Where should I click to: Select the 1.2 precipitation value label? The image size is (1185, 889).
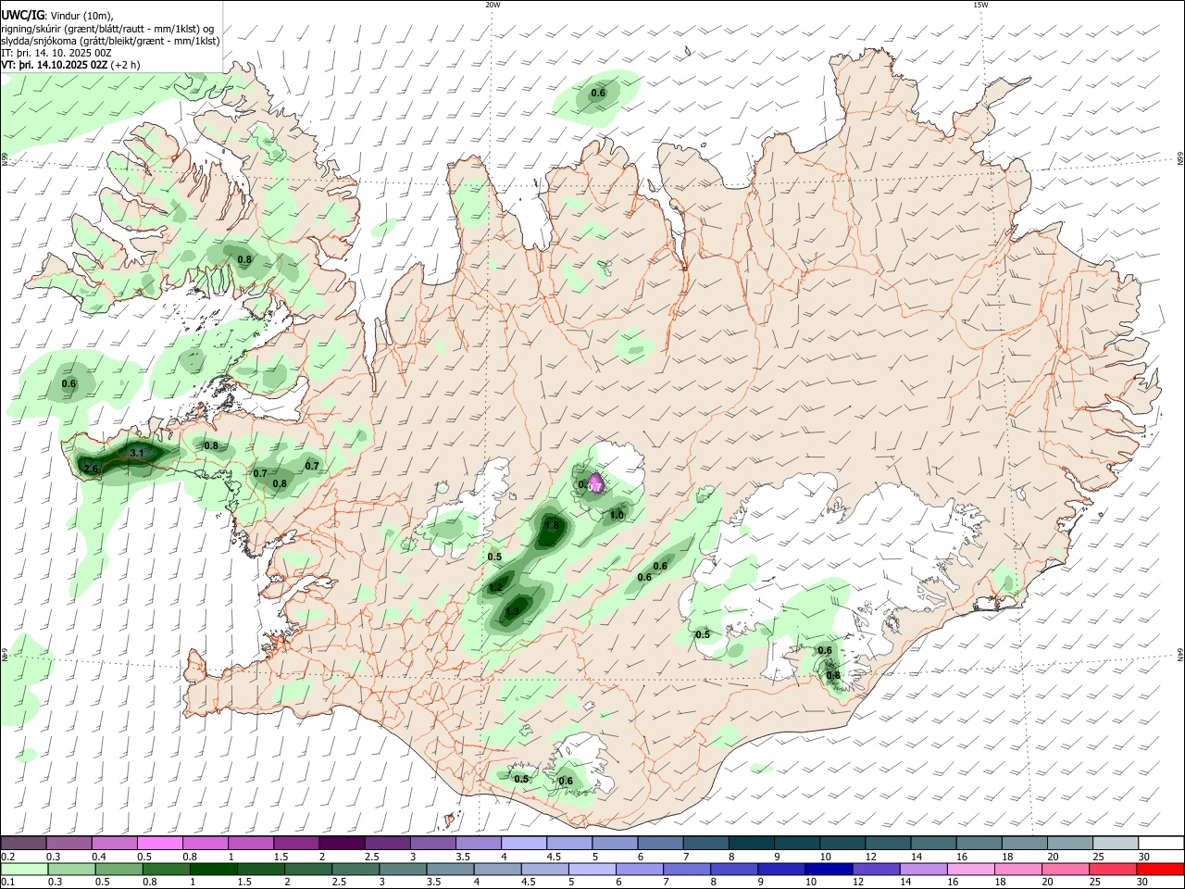pos(495,587)
